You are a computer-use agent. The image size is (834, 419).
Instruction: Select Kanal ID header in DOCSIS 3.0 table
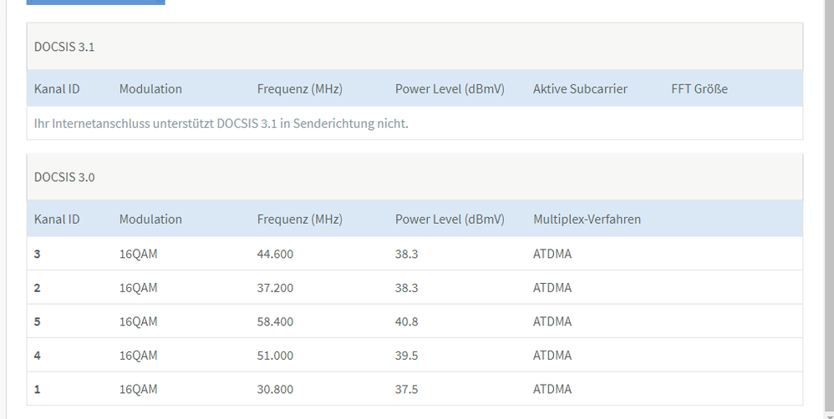pyautogui.click(x=57, y=219)
